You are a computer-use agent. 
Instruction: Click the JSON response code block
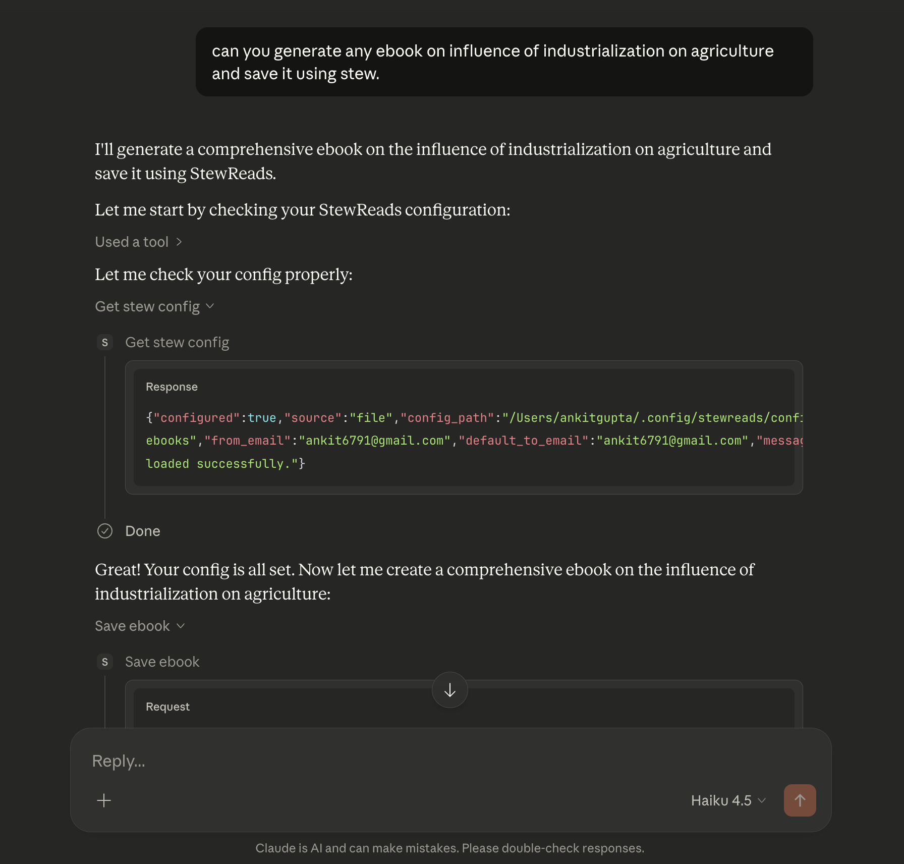click(x=464, y=440)
